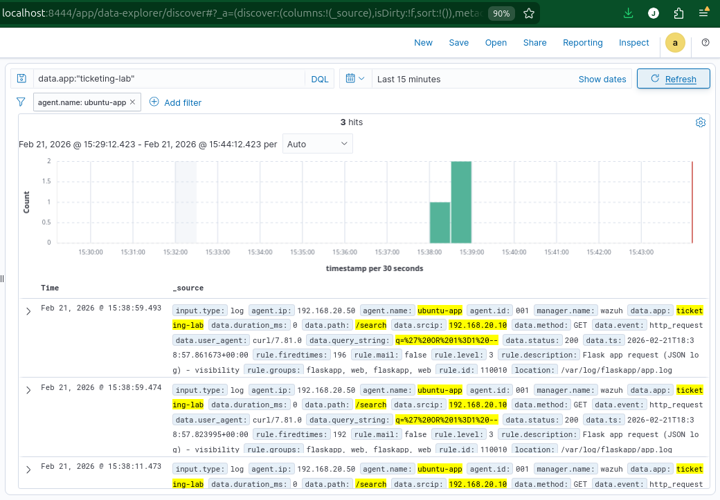
Task: Click the Refresh button
Action: click(673, 78)
